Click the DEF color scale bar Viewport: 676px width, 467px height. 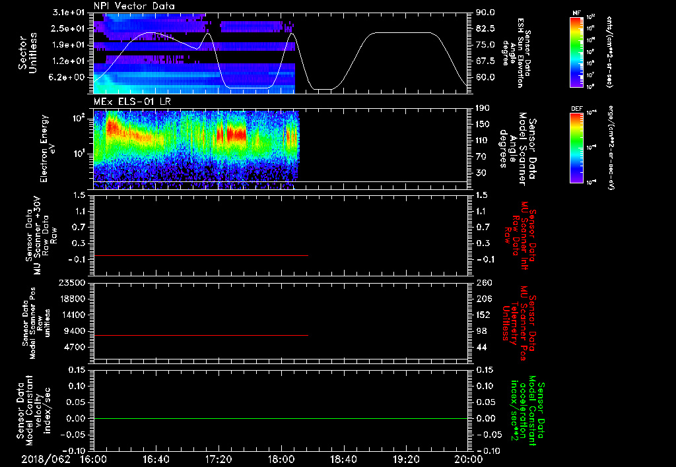coord(577,147)
